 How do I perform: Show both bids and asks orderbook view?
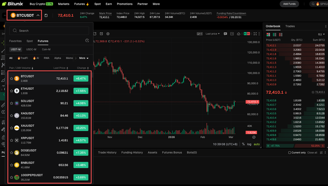pyautogui.click(x=268, y=35)
